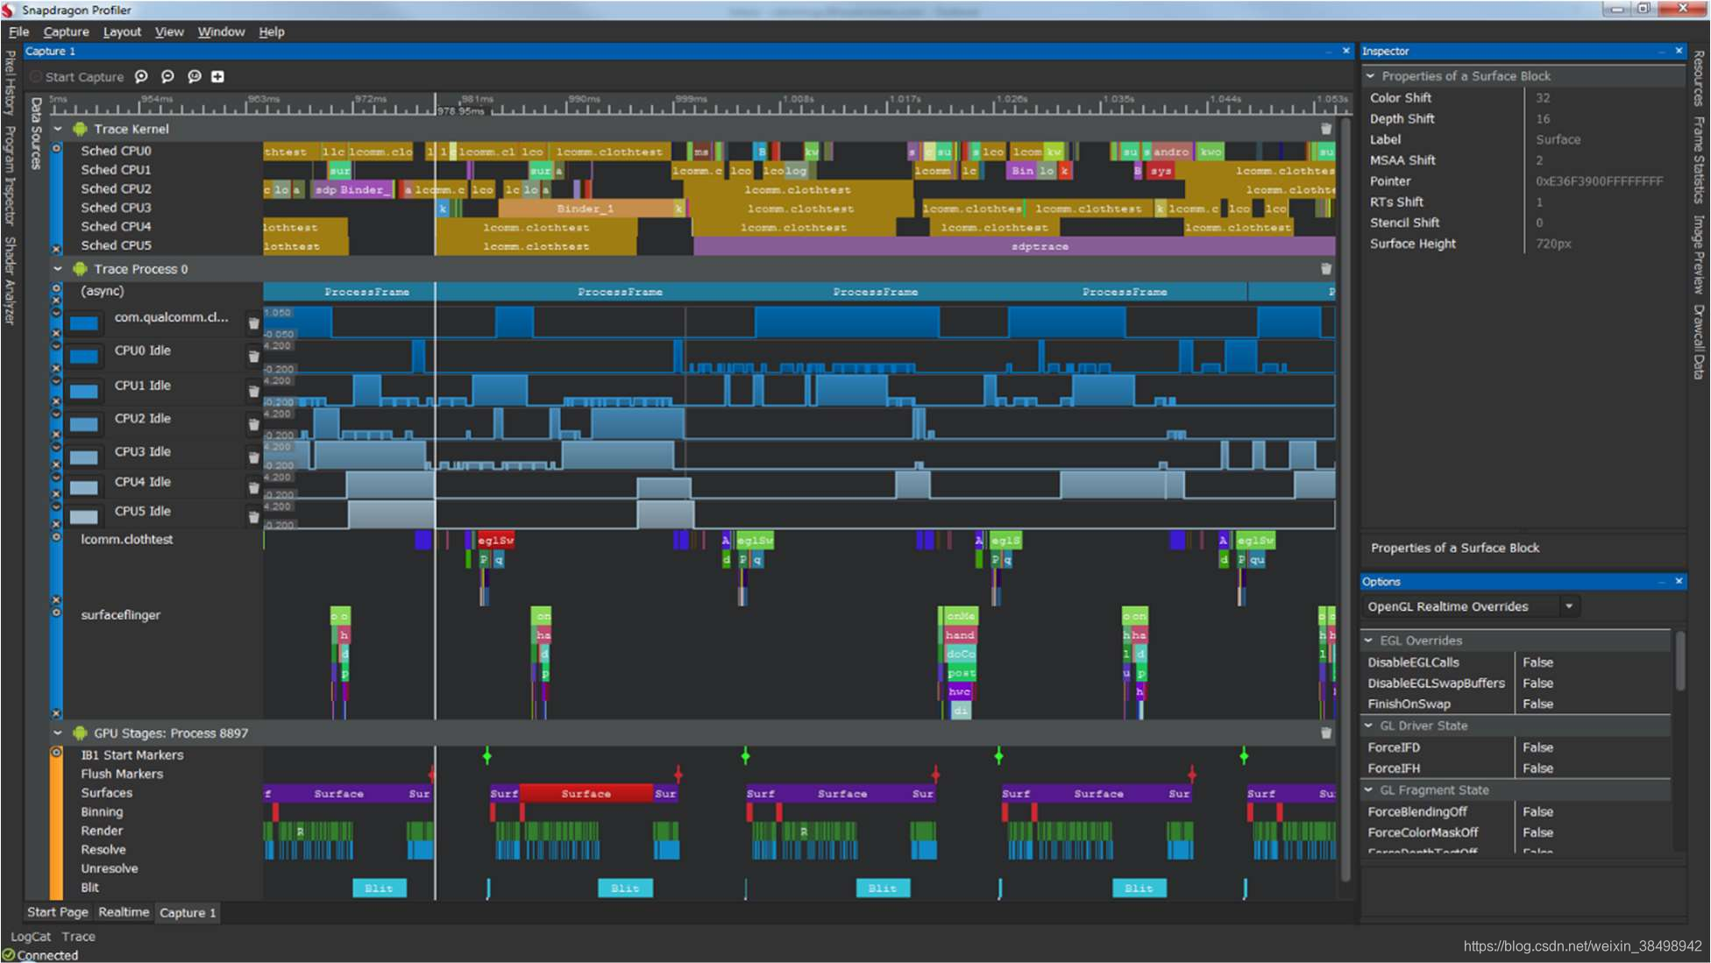Switch to the Start Page tab
This screenshot has height=963, width=1711.
click(x=58, y=912)
